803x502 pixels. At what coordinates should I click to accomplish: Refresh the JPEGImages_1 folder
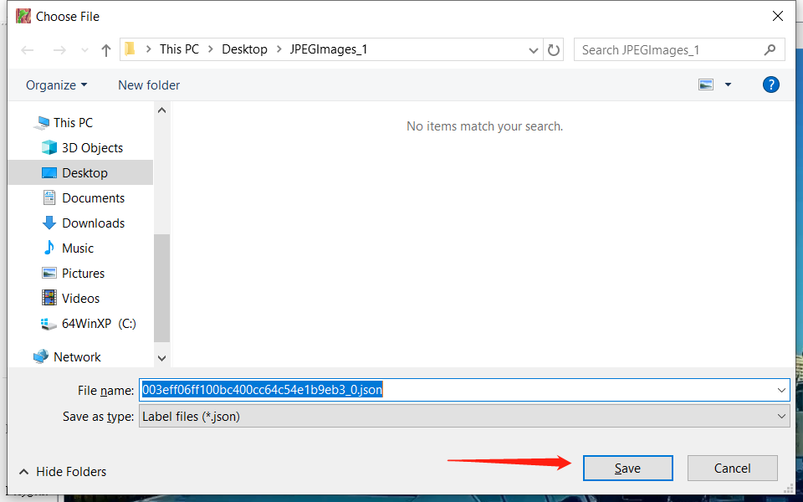553,50
